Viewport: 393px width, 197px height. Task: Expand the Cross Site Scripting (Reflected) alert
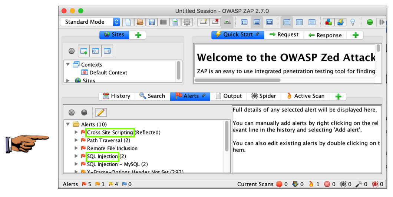click(76, 132)
